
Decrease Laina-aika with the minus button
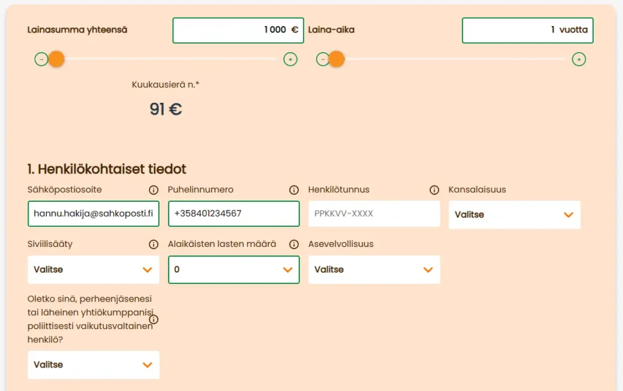[323, 60]
